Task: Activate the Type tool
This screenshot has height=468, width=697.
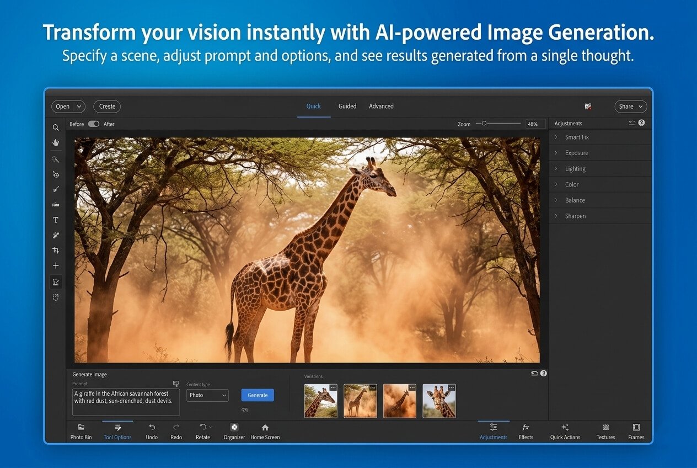Action: [x=56, y=220]
